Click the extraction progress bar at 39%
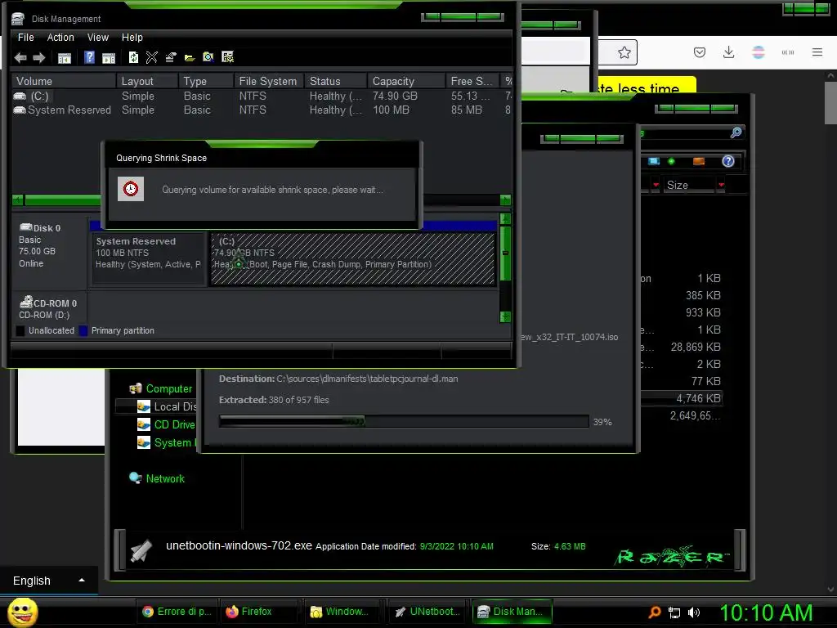 pos(404,421)
